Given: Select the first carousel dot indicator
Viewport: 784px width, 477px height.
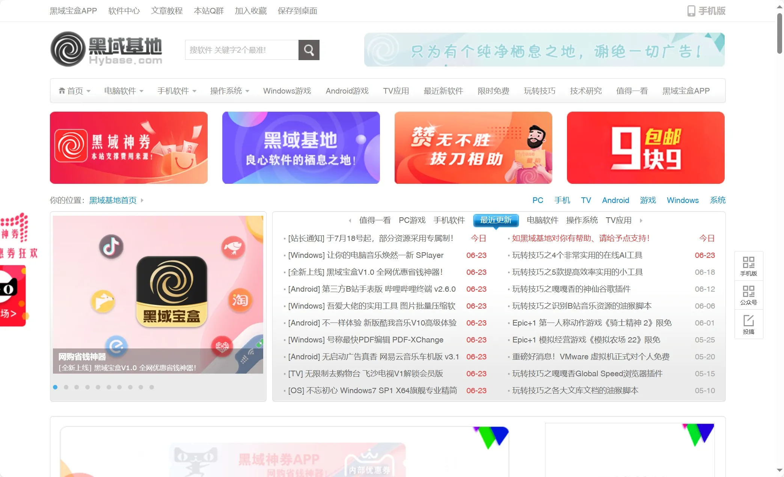Looking at the screenshot, I should pos(55,387).
